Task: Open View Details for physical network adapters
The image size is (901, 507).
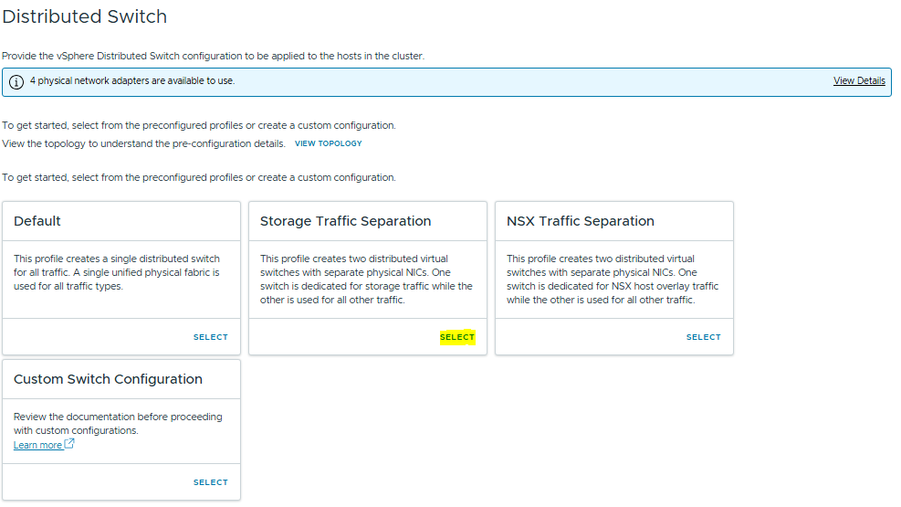Action: click(858, 81)
